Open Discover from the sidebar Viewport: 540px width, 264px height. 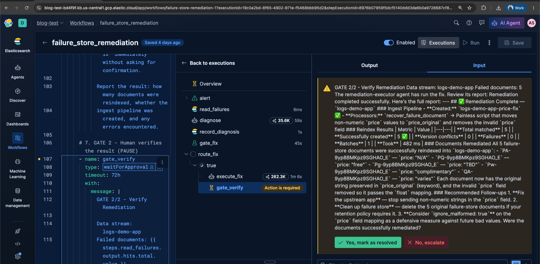[x=17, y=95]
